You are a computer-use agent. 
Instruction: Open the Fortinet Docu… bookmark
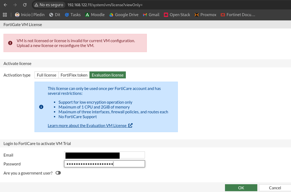click(238, 15)
